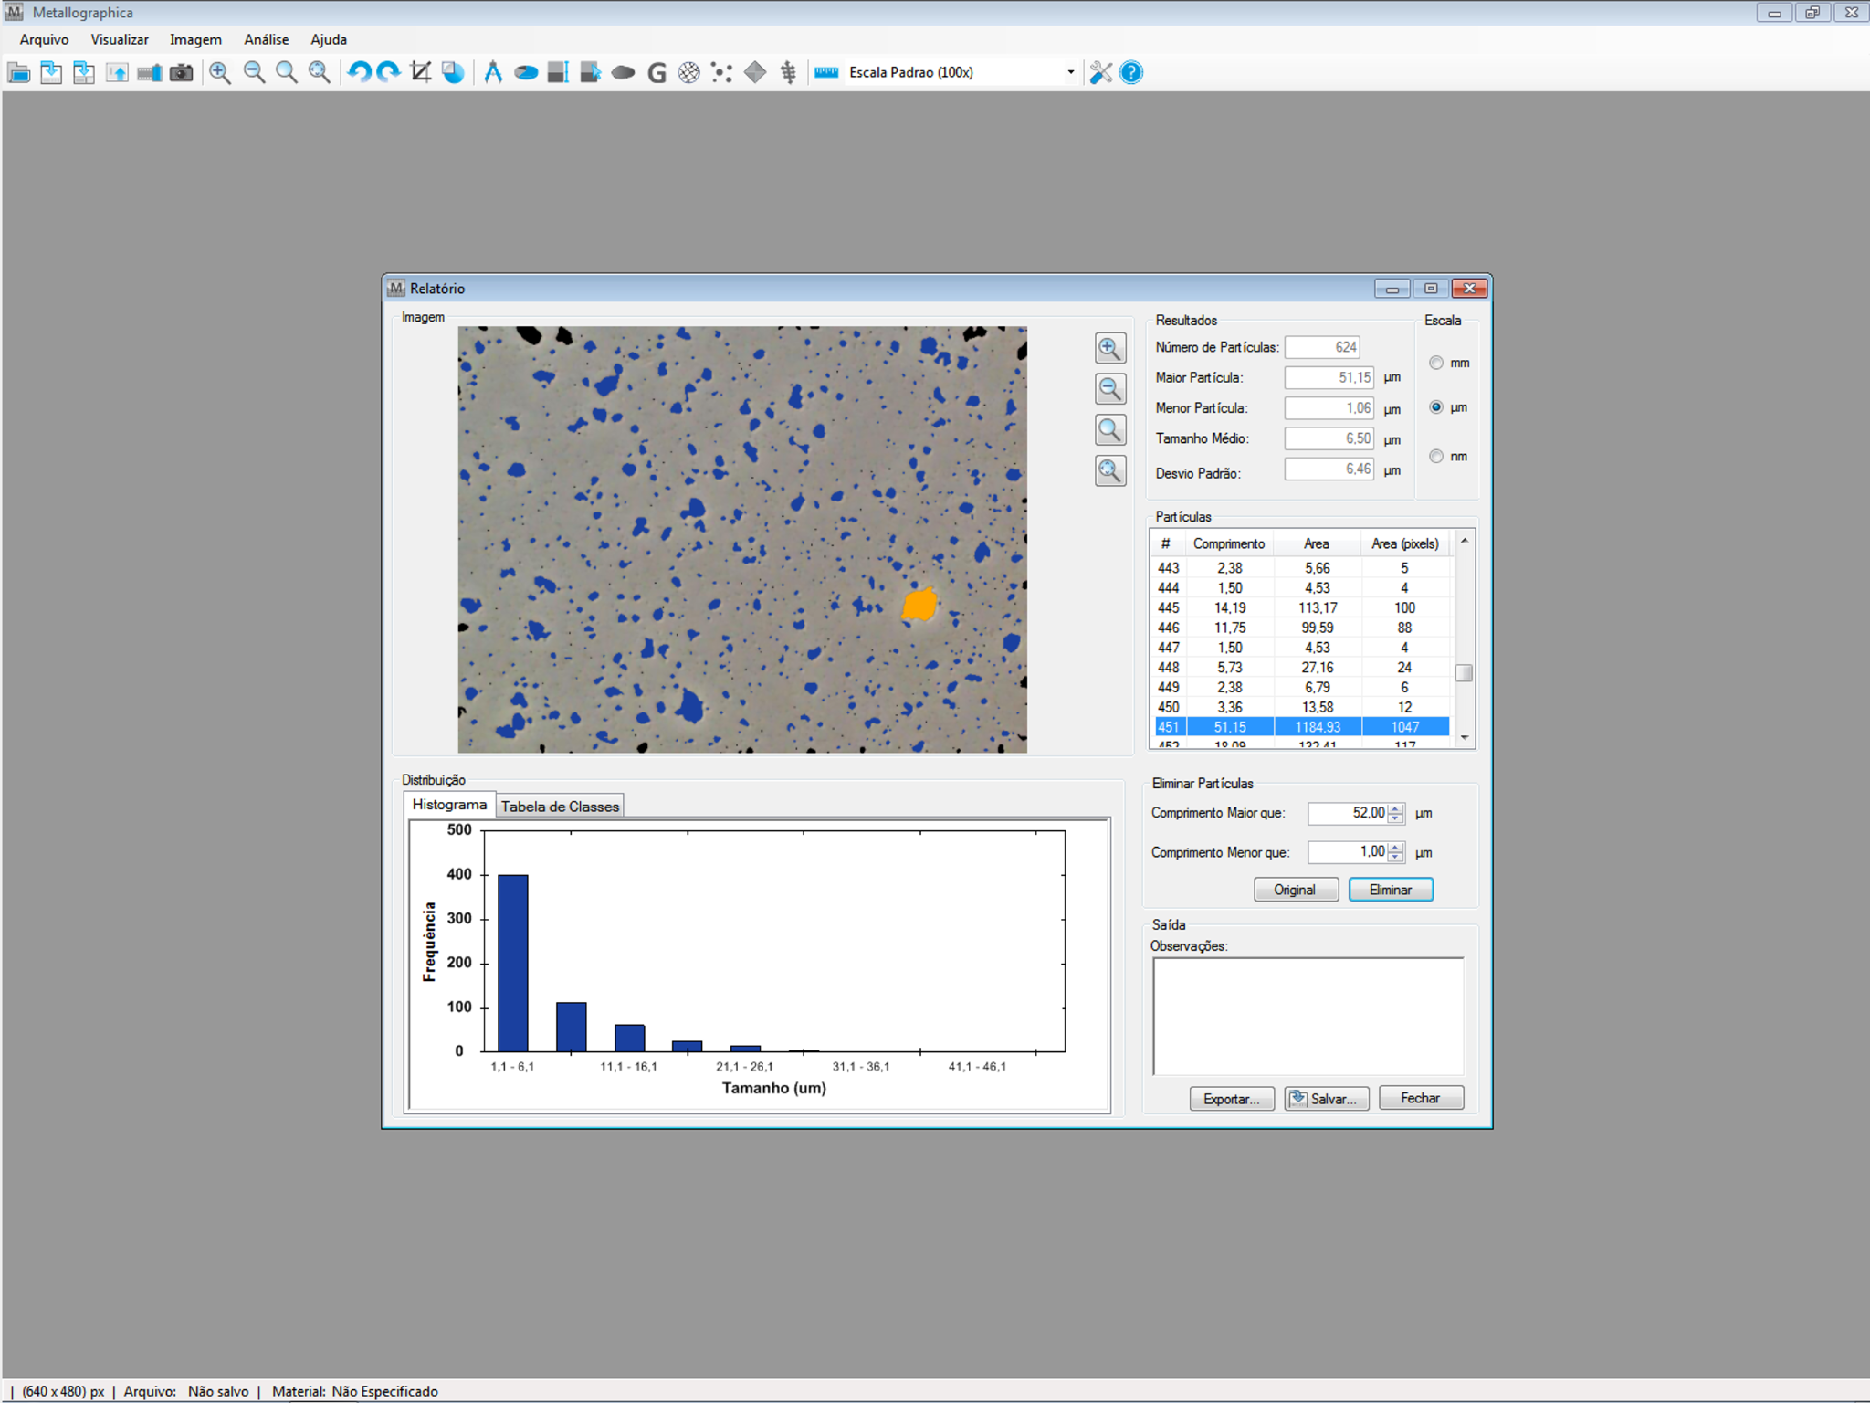The image size is (1870, 1403).
Task: Select the µm scale radio button
Action: [x=1436, y=407]
